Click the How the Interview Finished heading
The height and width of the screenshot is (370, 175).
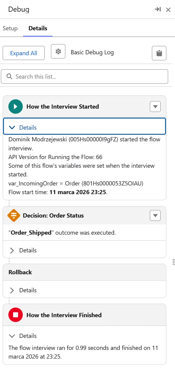pyautogui.click(x=64, y=315)
